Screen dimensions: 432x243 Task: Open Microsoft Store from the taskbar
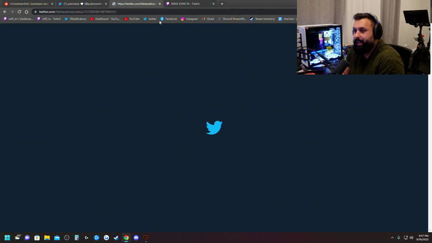(37, 238)
